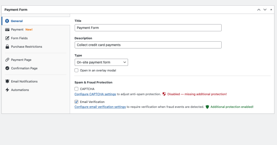Viewport: 277px width, 145px height.
Task: Move Payment Form panel down
Action: click(x=265, y=10)
